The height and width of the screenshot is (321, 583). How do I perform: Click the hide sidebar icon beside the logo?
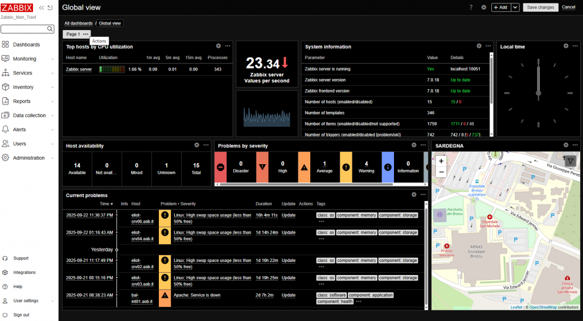pyautogui.click(x=50, y=7)
